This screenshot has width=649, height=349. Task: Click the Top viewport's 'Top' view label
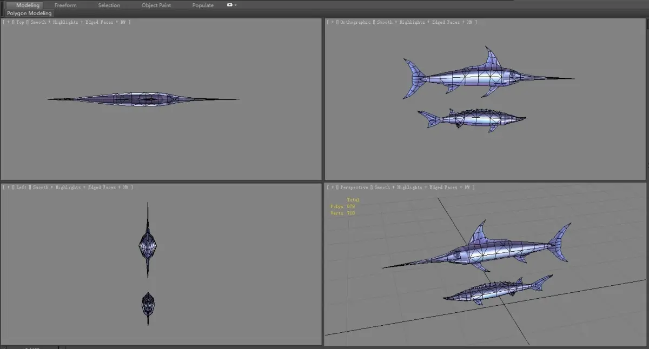click(x=21, y=22)
